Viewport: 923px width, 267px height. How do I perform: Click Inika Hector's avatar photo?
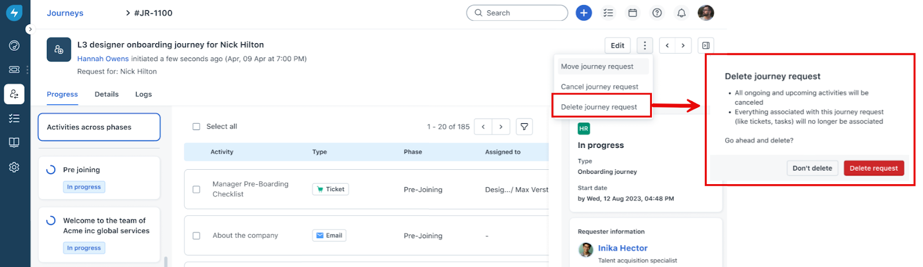(x=586, y=250)
